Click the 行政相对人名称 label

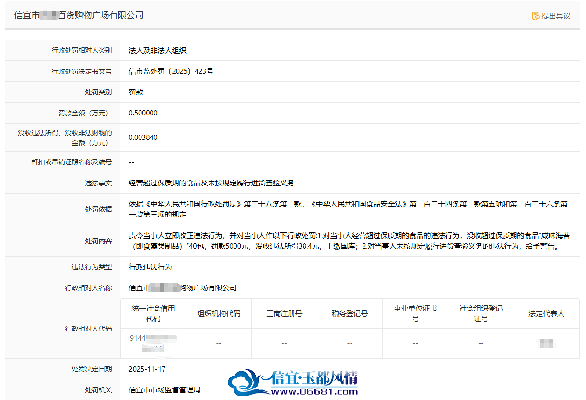coord(89,288)
